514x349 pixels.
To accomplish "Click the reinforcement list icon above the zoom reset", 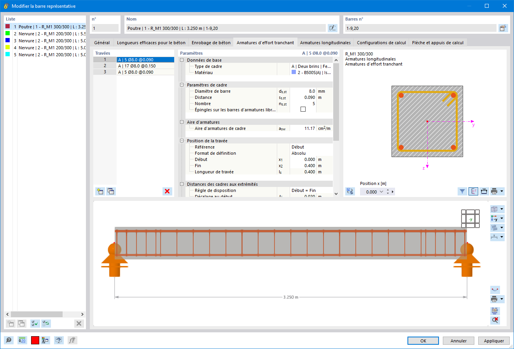I will click(x=495, y=311).
